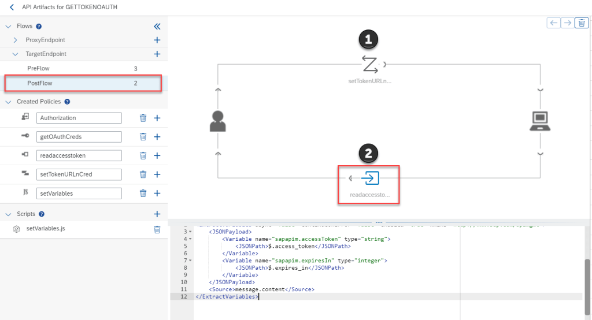This screenshot has width=592, height=320.
Task: Collapse the Created Policies section
Action: pos(8,102)
